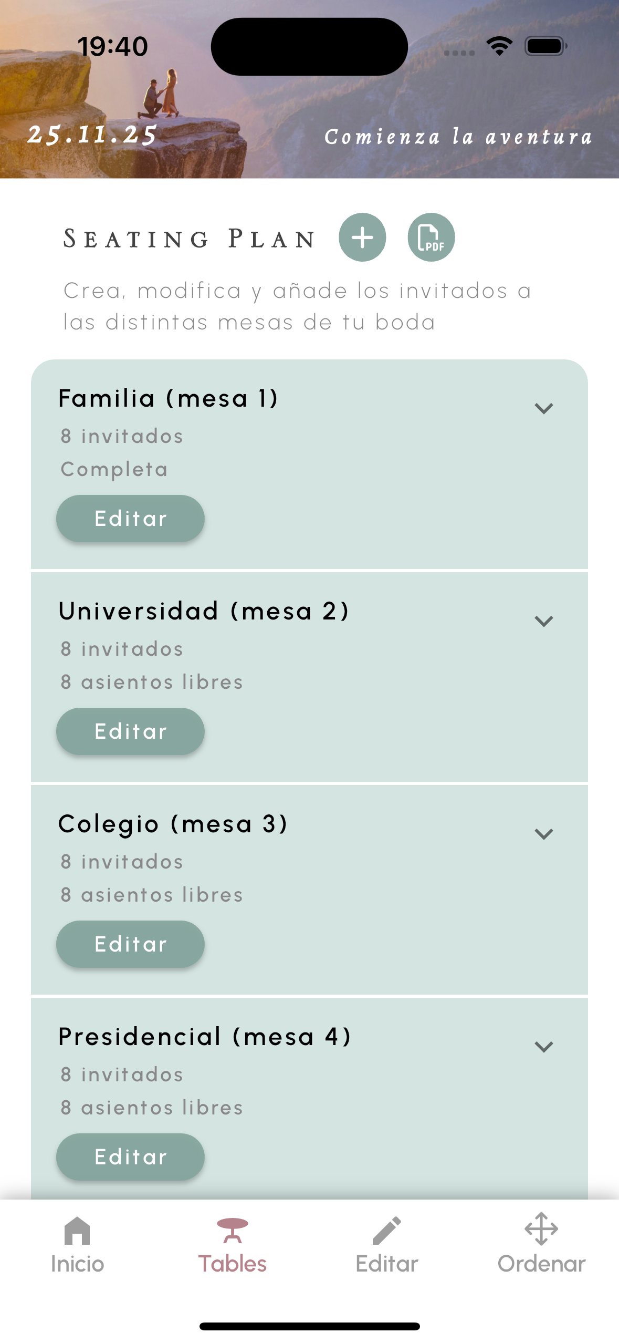Switch to the Editar pencil tab
The height and width of the screenshot is (1343, 619).
tap(387, 1244)
